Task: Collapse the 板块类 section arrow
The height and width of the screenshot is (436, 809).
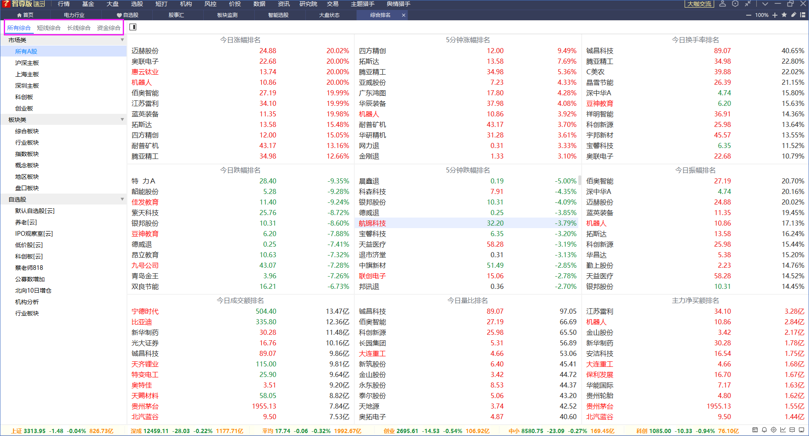Action: [122, 120]
